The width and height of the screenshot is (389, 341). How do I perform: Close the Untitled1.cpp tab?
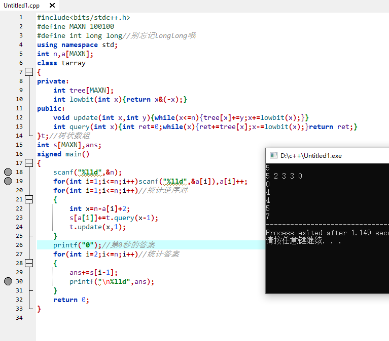click(x=52, y=5)
